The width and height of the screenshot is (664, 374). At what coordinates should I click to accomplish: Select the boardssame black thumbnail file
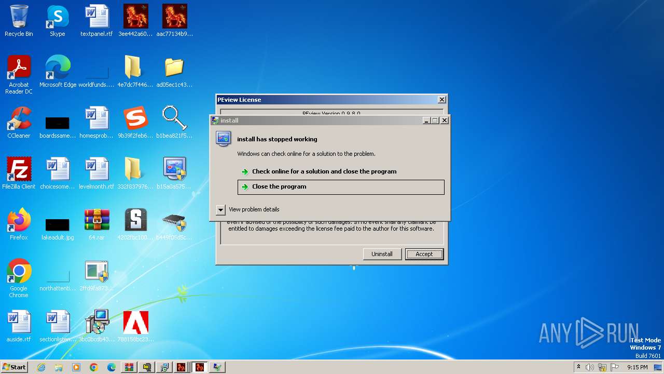[x=58, y=125]
